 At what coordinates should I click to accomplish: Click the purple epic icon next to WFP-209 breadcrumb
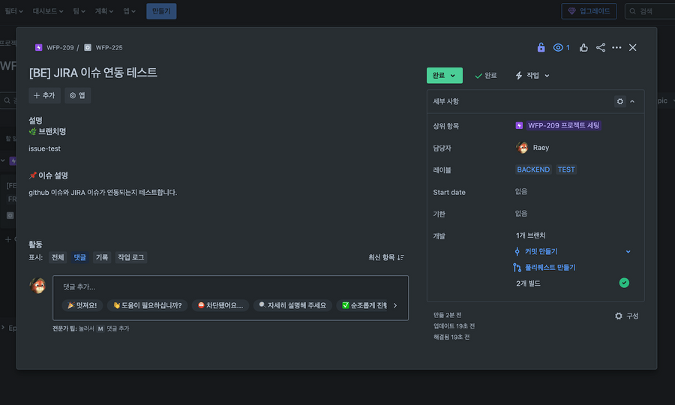39,47
